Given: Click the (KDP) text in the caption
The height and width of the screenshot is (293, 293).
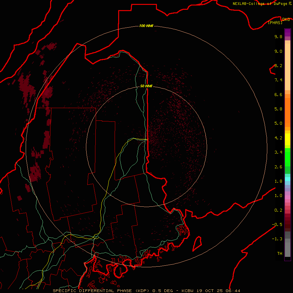Looking at the screenshot, I should [x=142, y=291].
